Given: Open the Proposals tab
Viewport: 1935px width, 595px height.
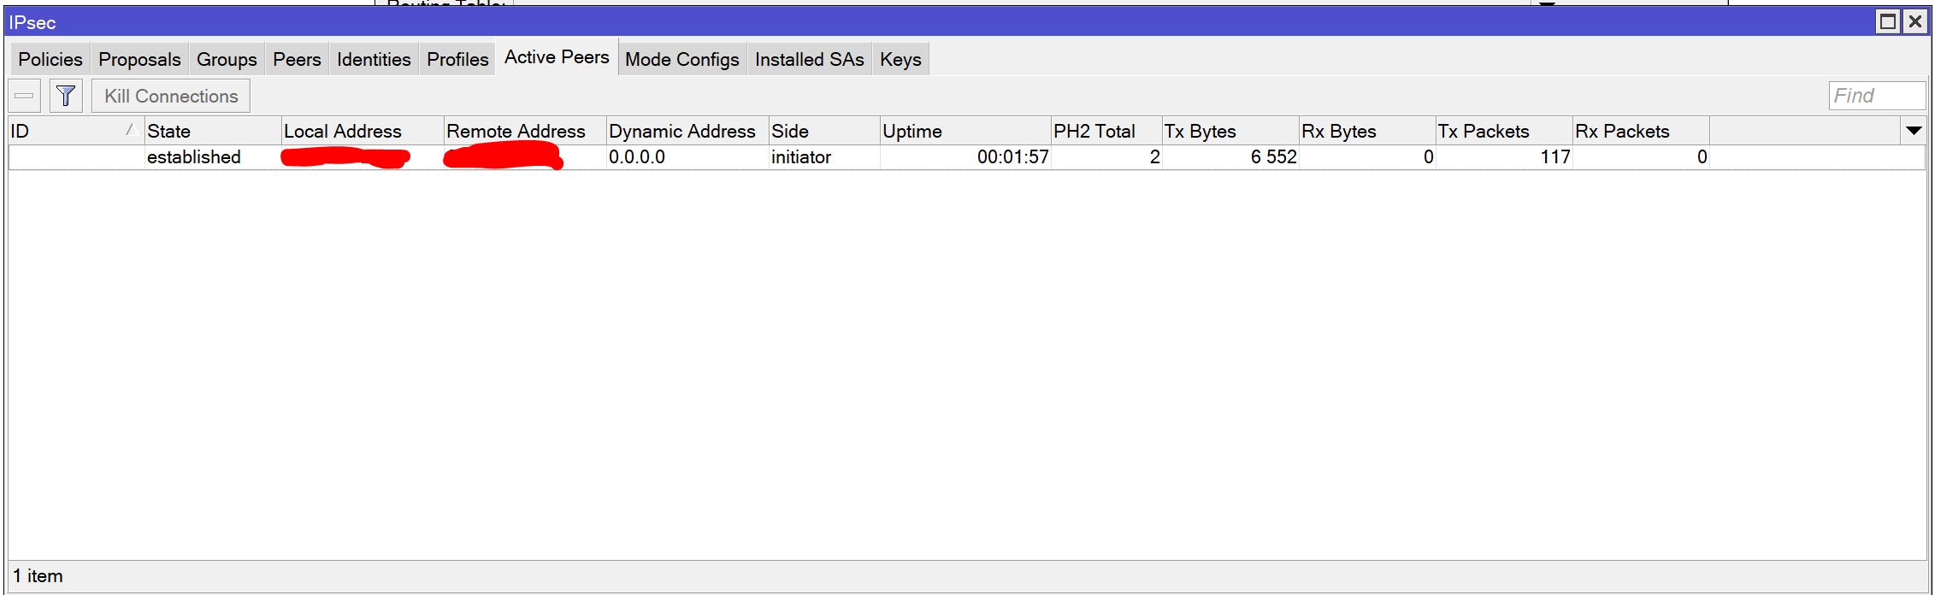Looking at the screenshot, I should click(139, 59).
